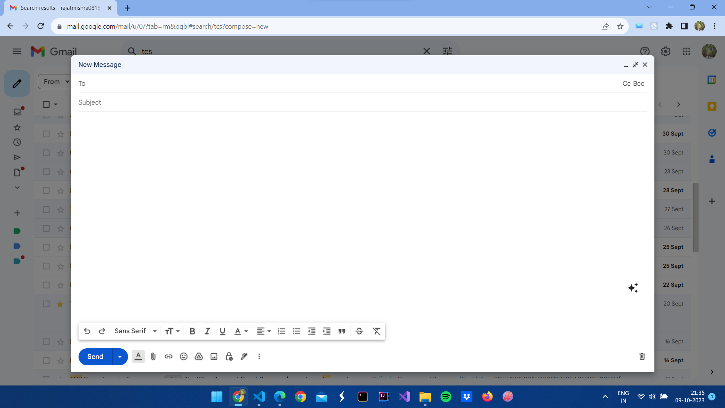Check the checkbox on the 30 Sept row

tap(46, 134)
